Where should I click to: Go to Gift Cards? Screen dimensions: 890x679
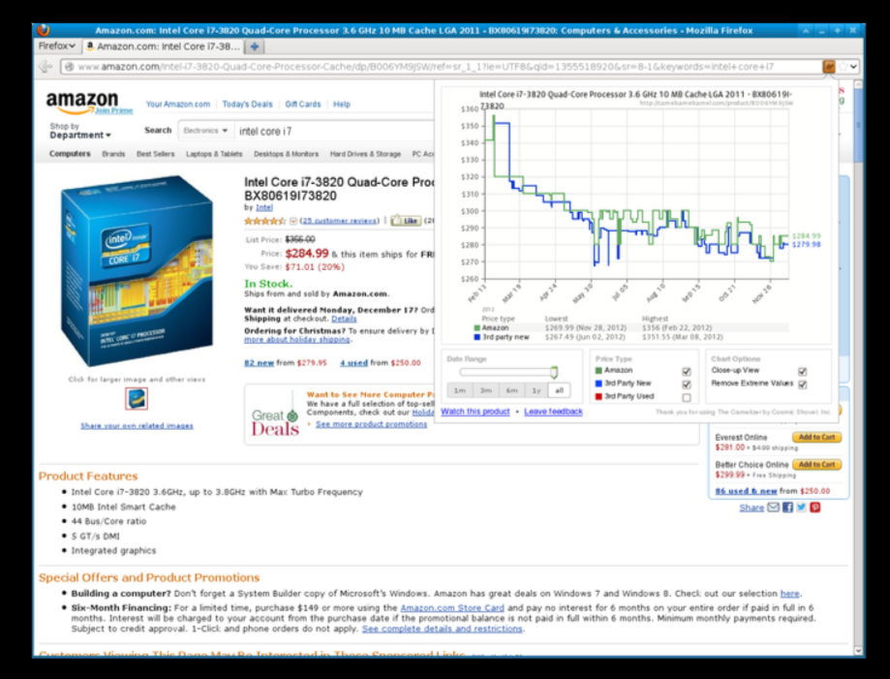302,105
